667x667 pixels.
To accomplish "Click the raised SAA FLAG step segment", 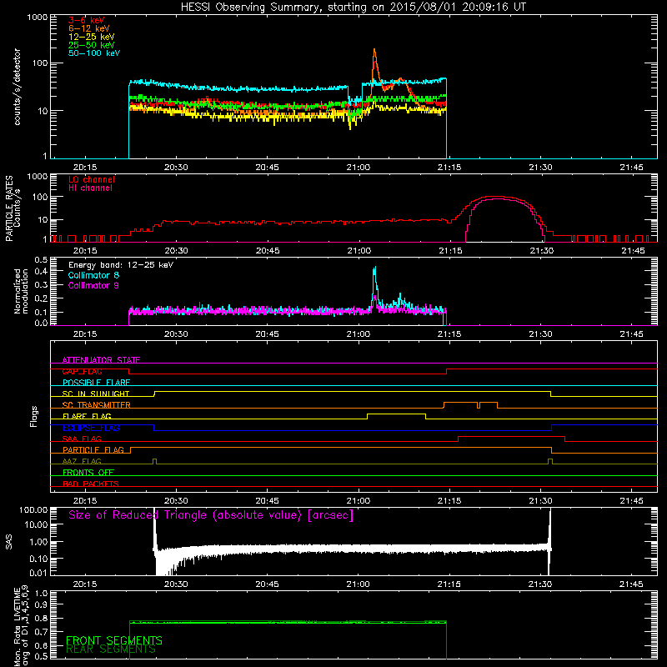I will [511, 436].
